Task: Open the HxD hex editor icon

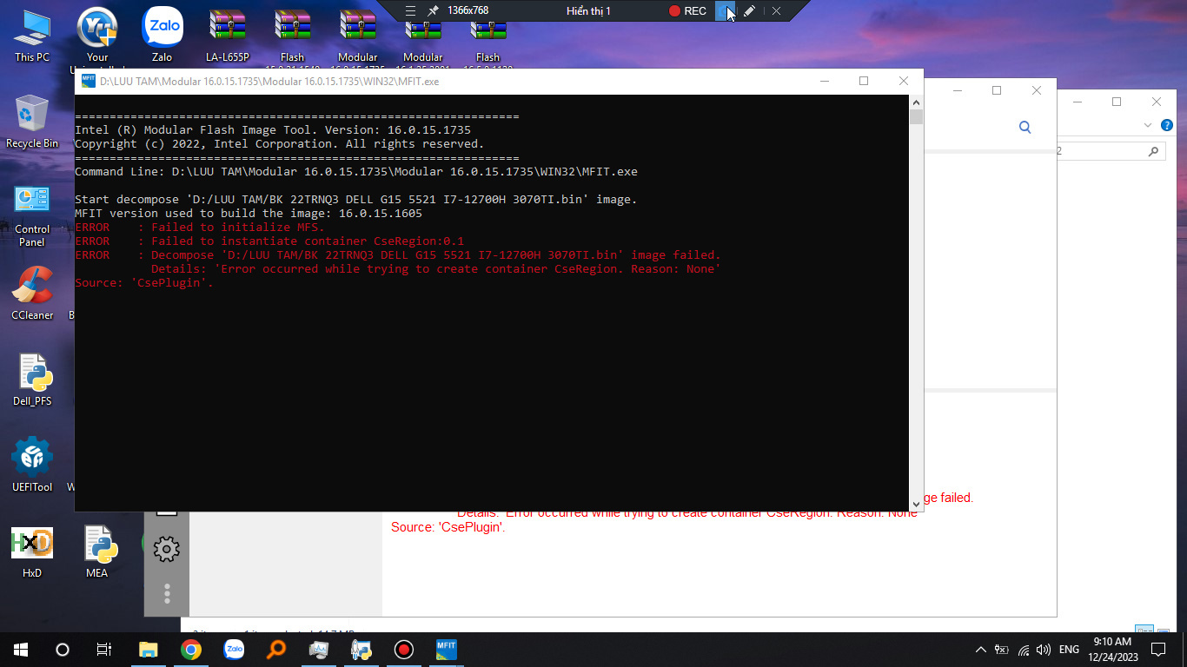Action: [32, 551]
